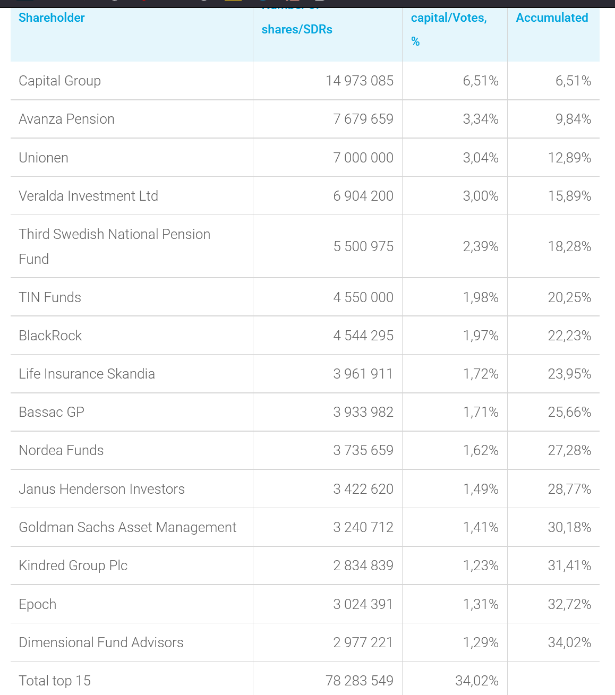The width and height of the screenshot is (615, 695).
Task: Click the Avanza Pension row name
Action: tap(66, 119)
